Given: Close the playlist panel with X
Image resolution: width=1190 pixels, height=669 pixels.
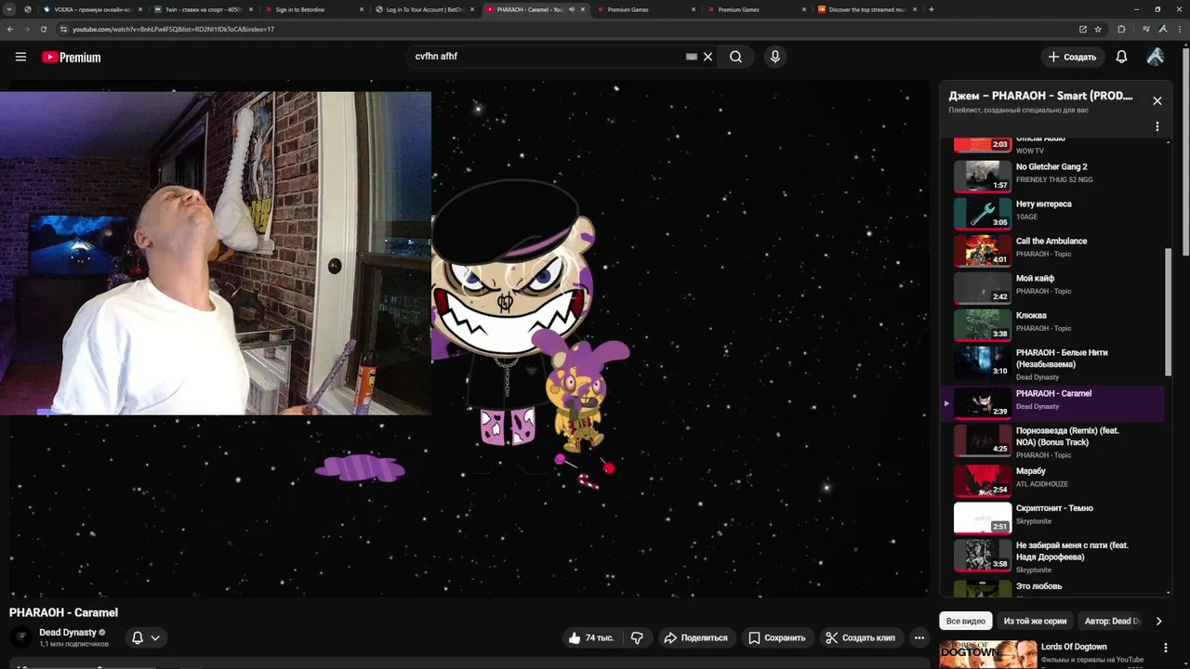Looking at the screenshot, I should pyautogui.click(x=1157, y=100).
